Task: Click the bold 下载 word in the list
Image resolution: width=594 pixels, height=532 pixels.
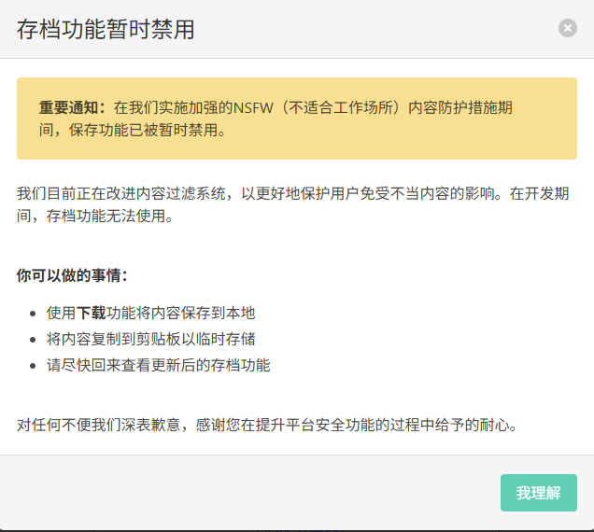Action: 91,314
